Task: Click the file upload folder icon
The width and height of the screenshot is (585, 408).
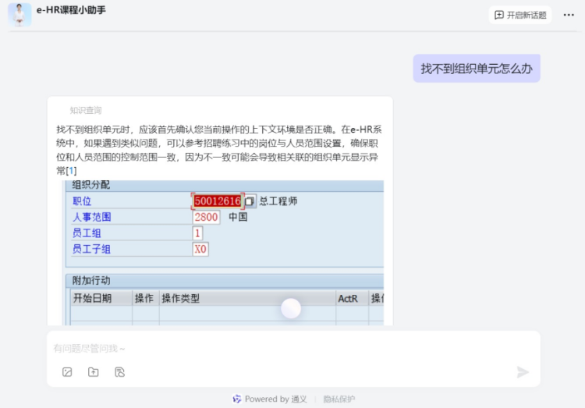Action: [94, 372]
